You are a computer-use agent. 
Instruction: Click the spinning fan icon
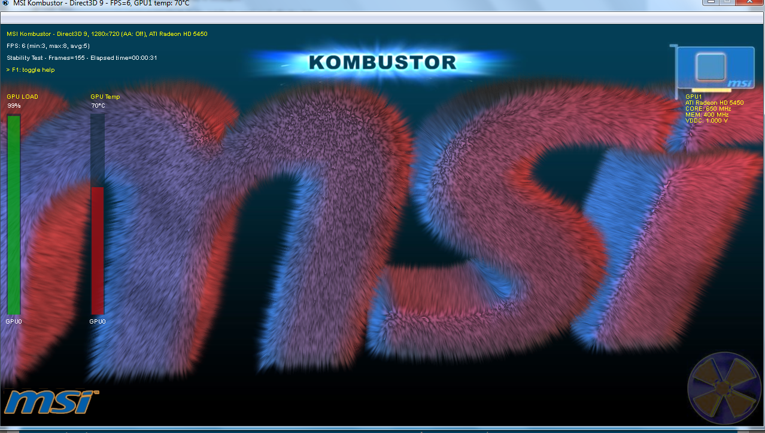click(724, 388)
